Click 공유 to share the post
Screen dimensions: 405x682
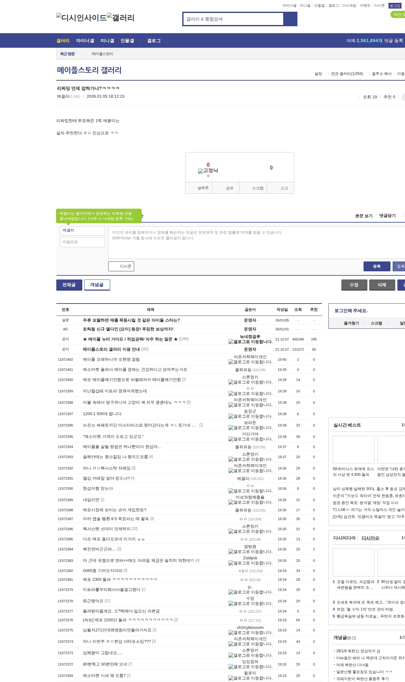tap(229, 188)
